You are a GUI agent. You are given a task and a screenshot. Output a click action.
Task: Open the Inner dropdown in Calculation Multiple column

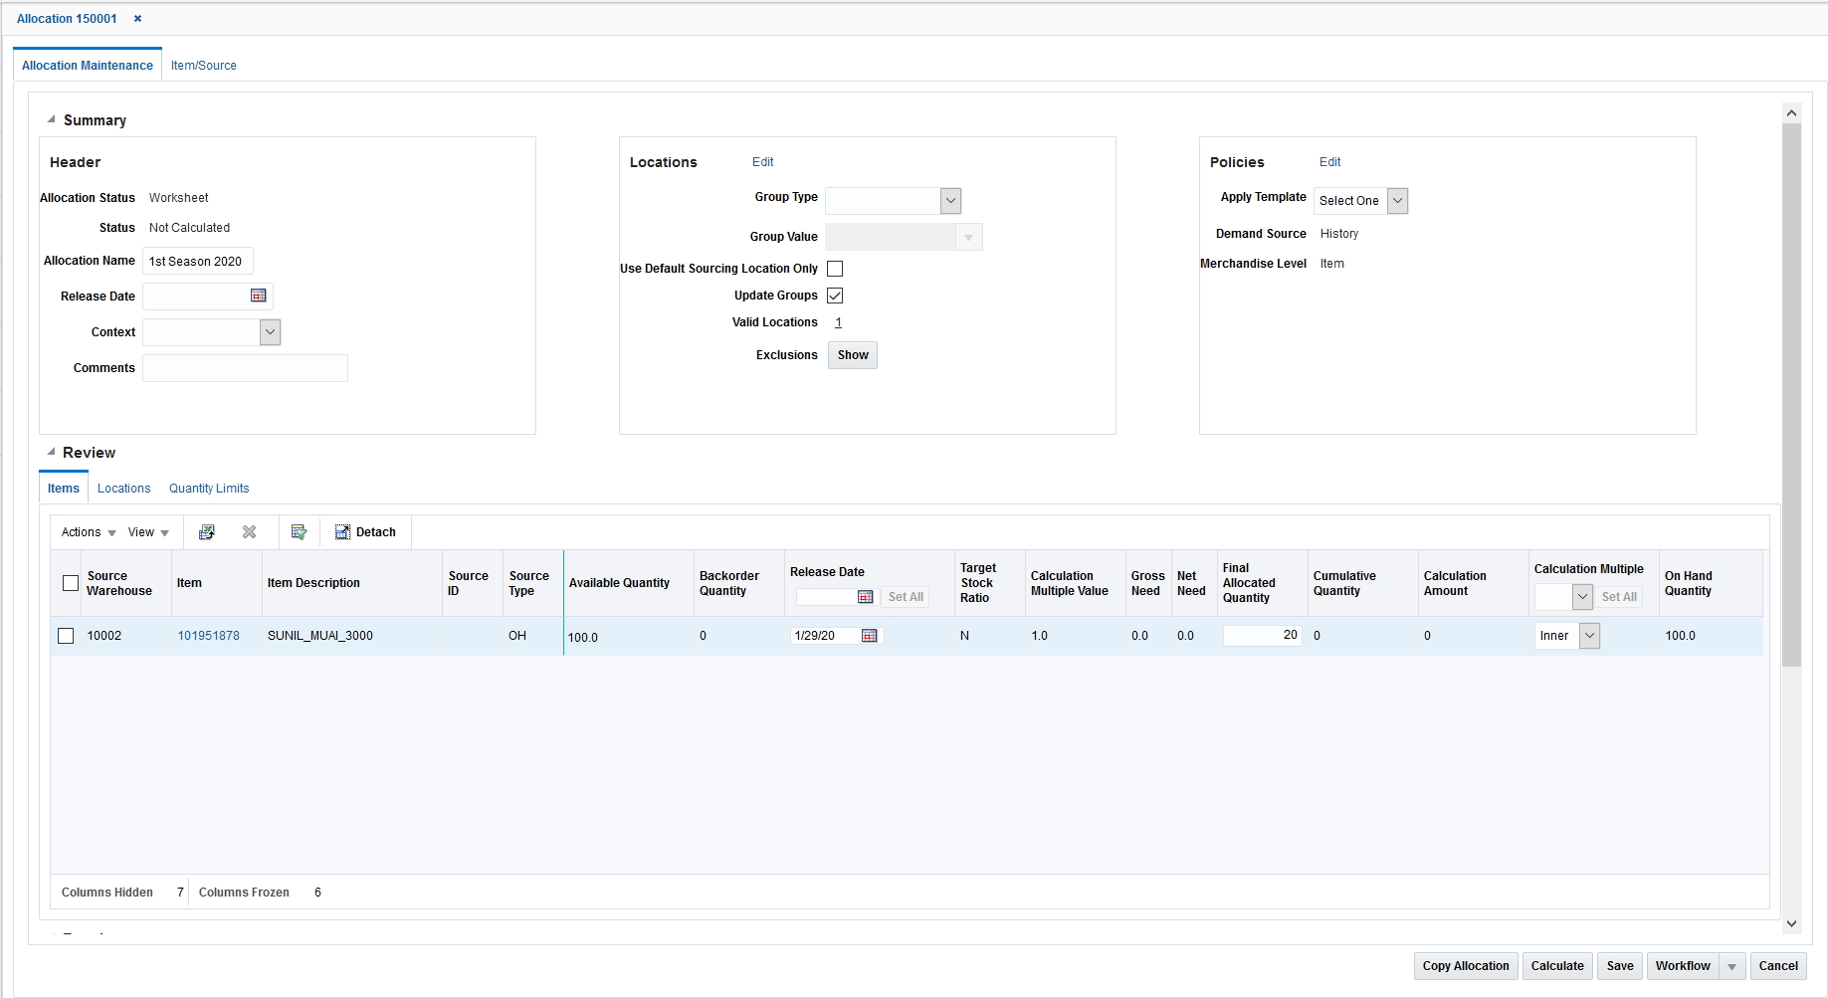point(1588,635)
